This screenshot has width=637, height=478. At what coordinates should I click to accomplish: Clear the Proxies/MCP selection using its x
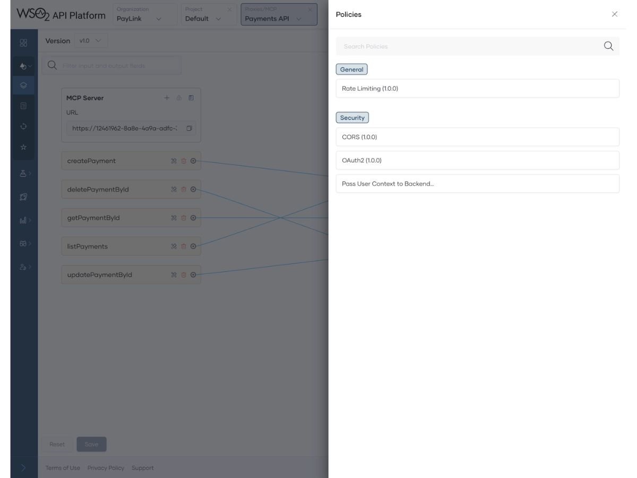point(310,10)
